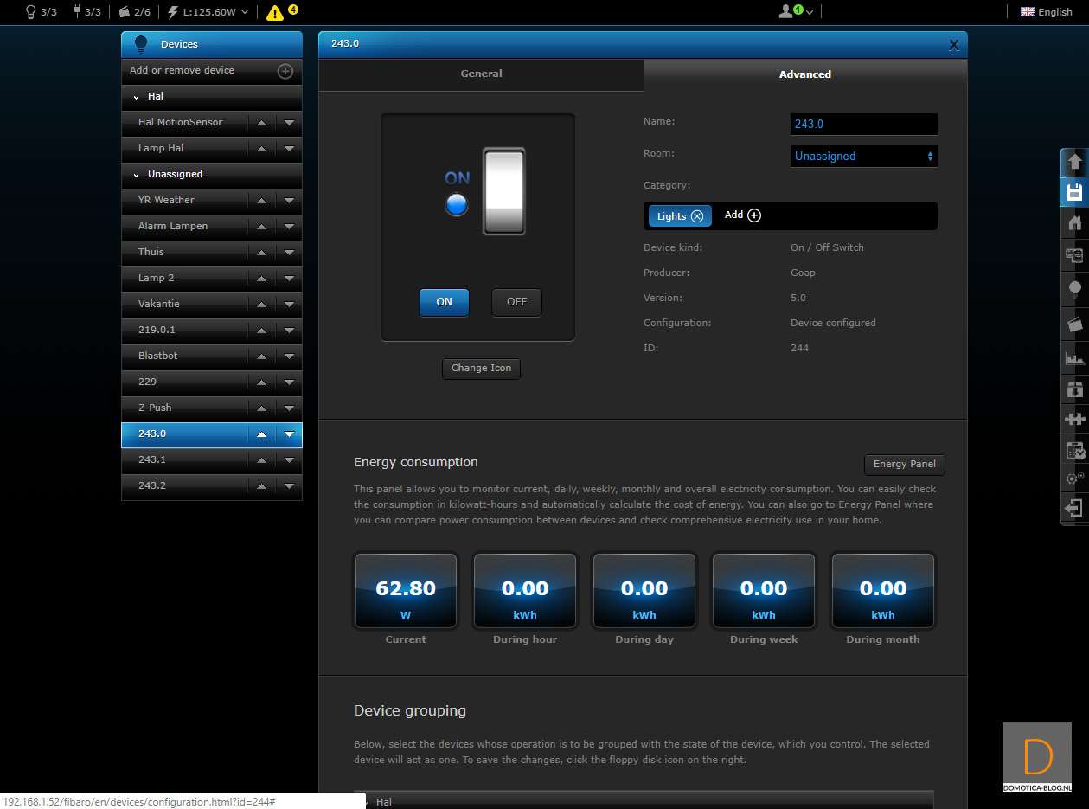Open the Room dropdown showing Unassigned
The height and width of the screenshot is (809, 1089).
click(x=863, y=157)
